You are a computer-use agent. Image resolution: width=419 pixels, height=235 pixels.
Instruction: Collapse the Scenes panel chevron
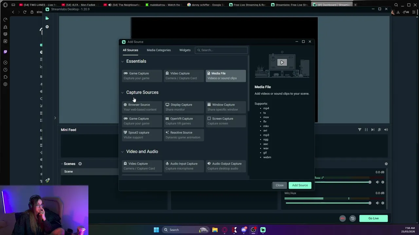62,164
